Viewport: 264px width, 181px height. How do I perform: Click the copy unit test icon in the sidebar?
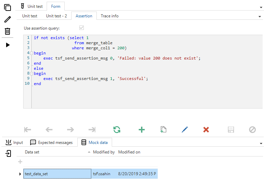pyautogui.click(x=7, y=7)
